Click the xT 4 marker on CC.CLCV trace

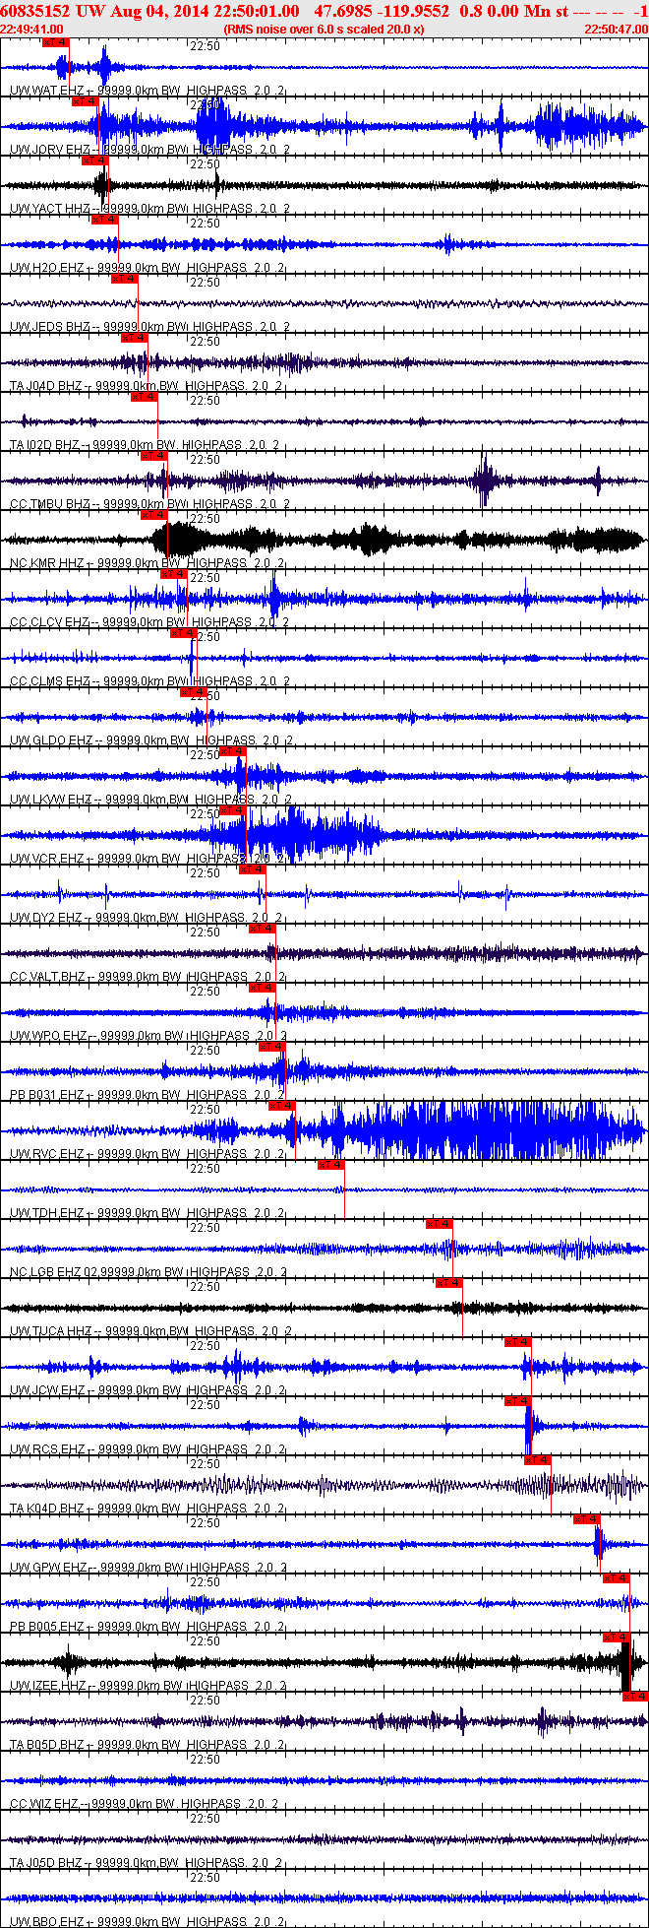tap(174, 574)
